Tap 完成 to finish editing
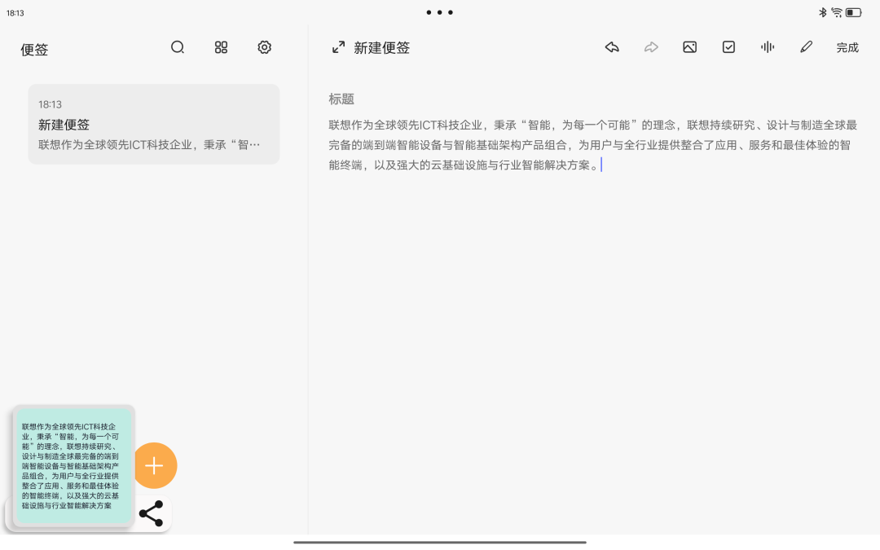The image size is (880, 550). (x=847, y=48)
